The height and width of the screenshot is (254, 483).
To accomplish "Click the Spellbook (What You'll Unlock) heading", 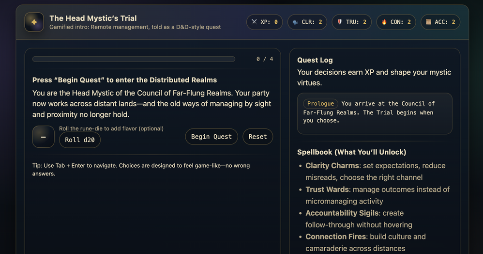I will [351, 152].
